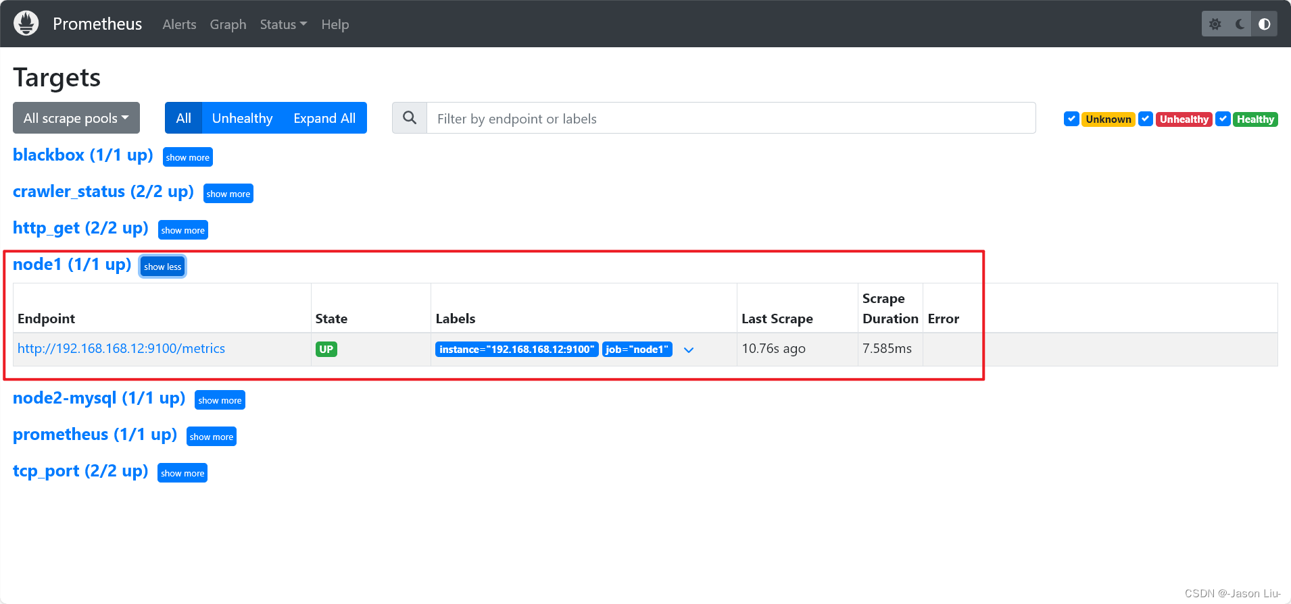Screen dimensions: 1291x604
Task: Click the node2-mysql (1/1 up) heading
Action: pos(99,398)
